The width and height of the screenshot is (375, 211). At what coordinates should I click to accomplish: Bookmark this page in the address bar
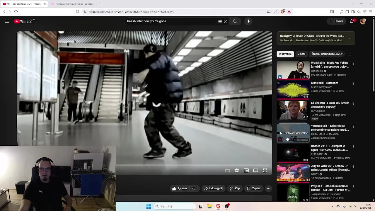coord(77,12)
